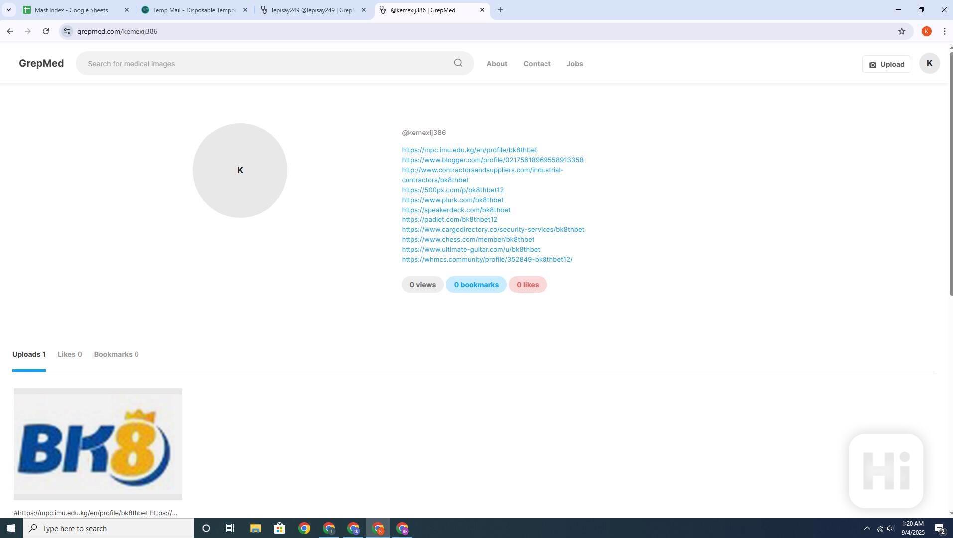This screenshot has height=538, width=953.
Task: Close the Mast Index Google Sheets tab
Action: point(126,10)
